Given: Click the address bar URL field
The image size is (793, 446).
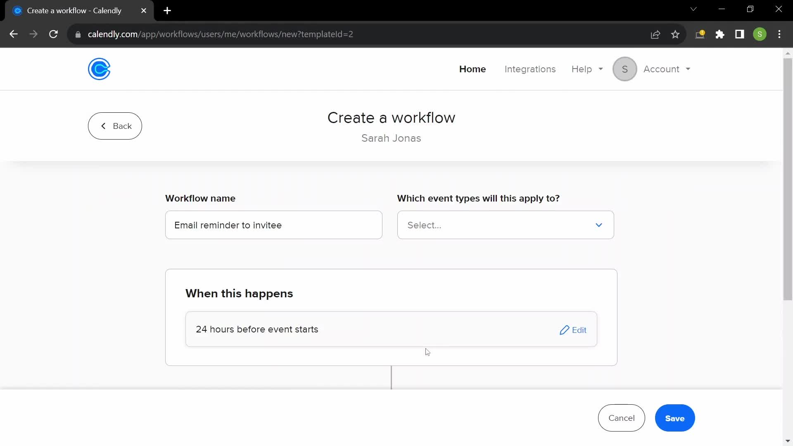Looking at the screenshot, I should click(220, 34).
